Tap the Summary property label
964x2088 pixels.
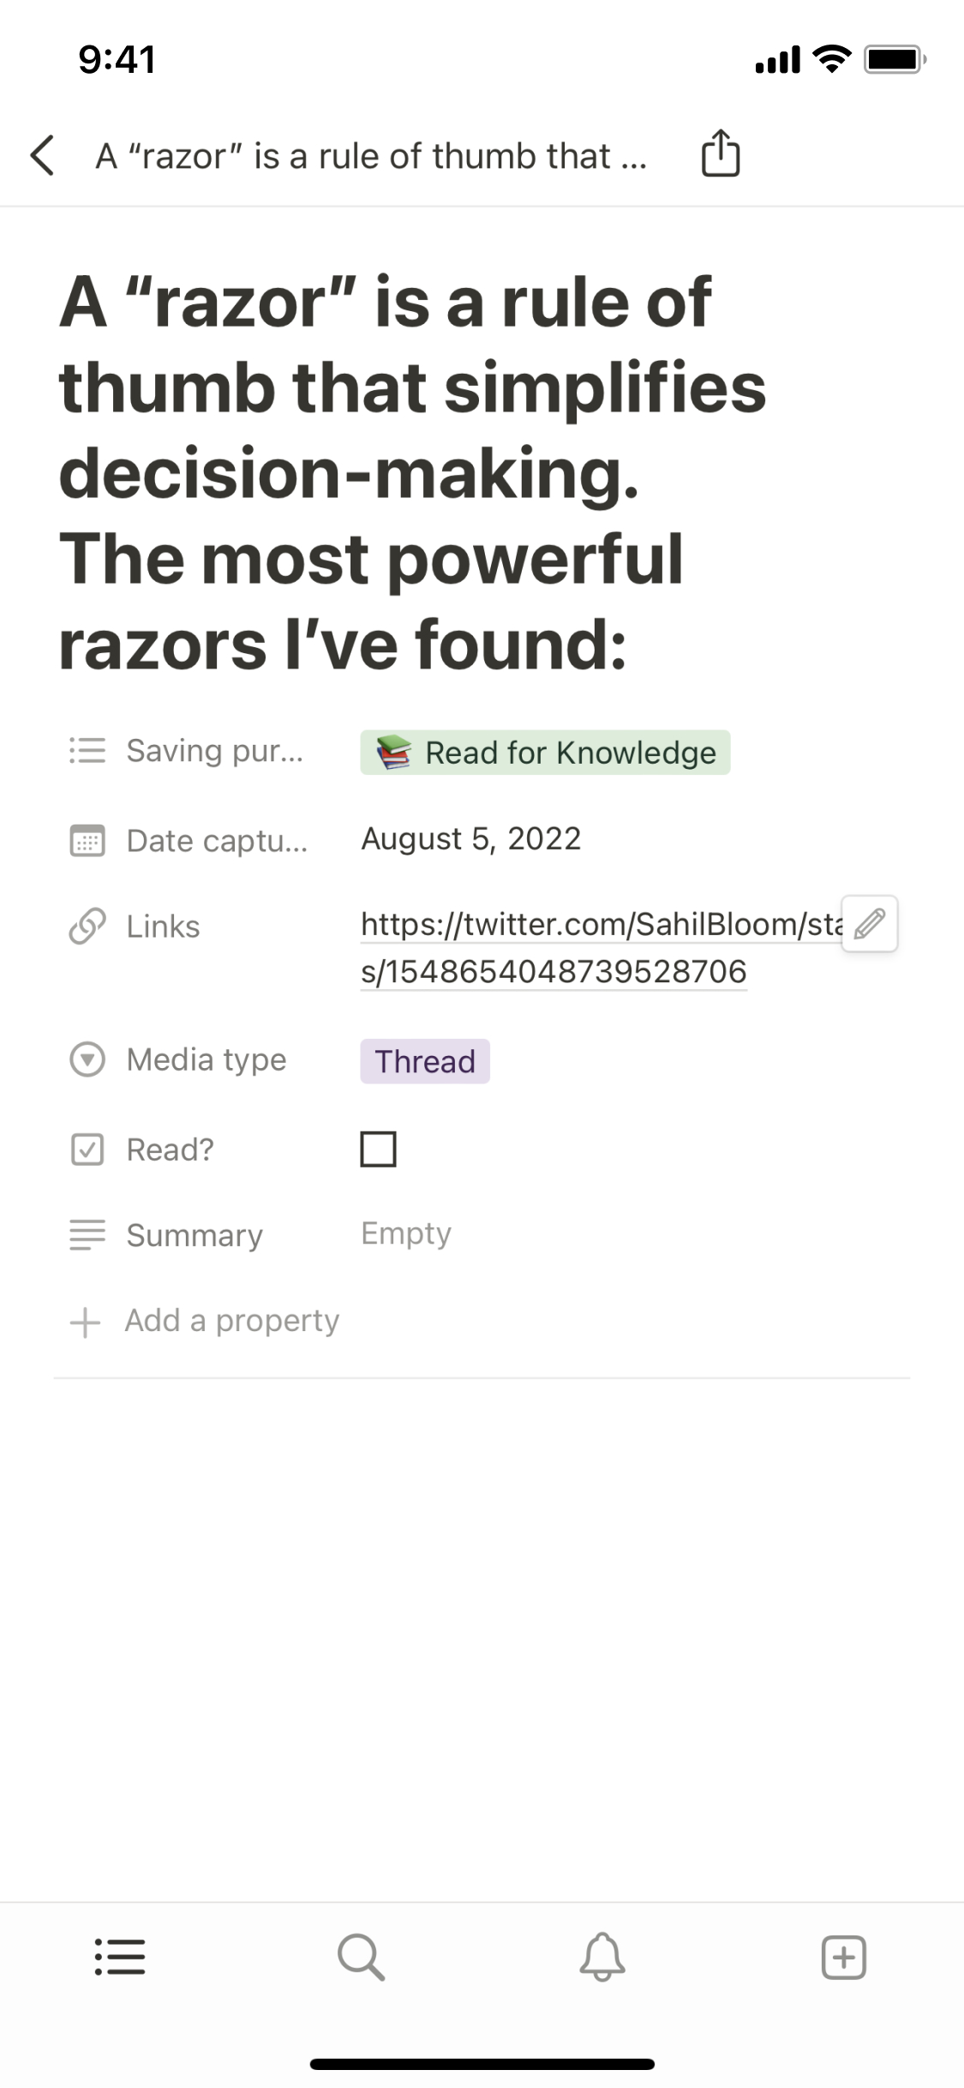click(x=195, y=1235)
